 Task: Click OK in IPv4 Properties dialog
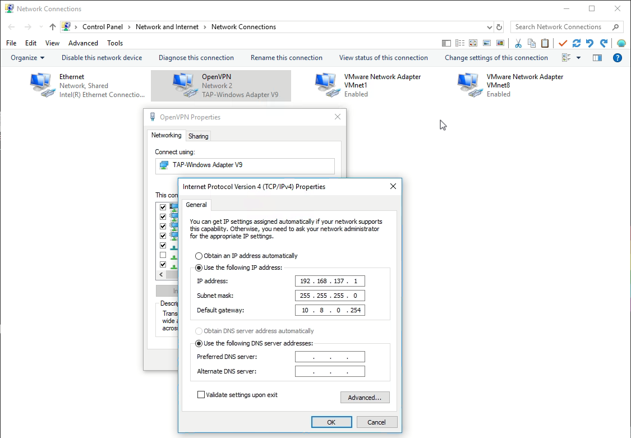(x=331, y=422)
